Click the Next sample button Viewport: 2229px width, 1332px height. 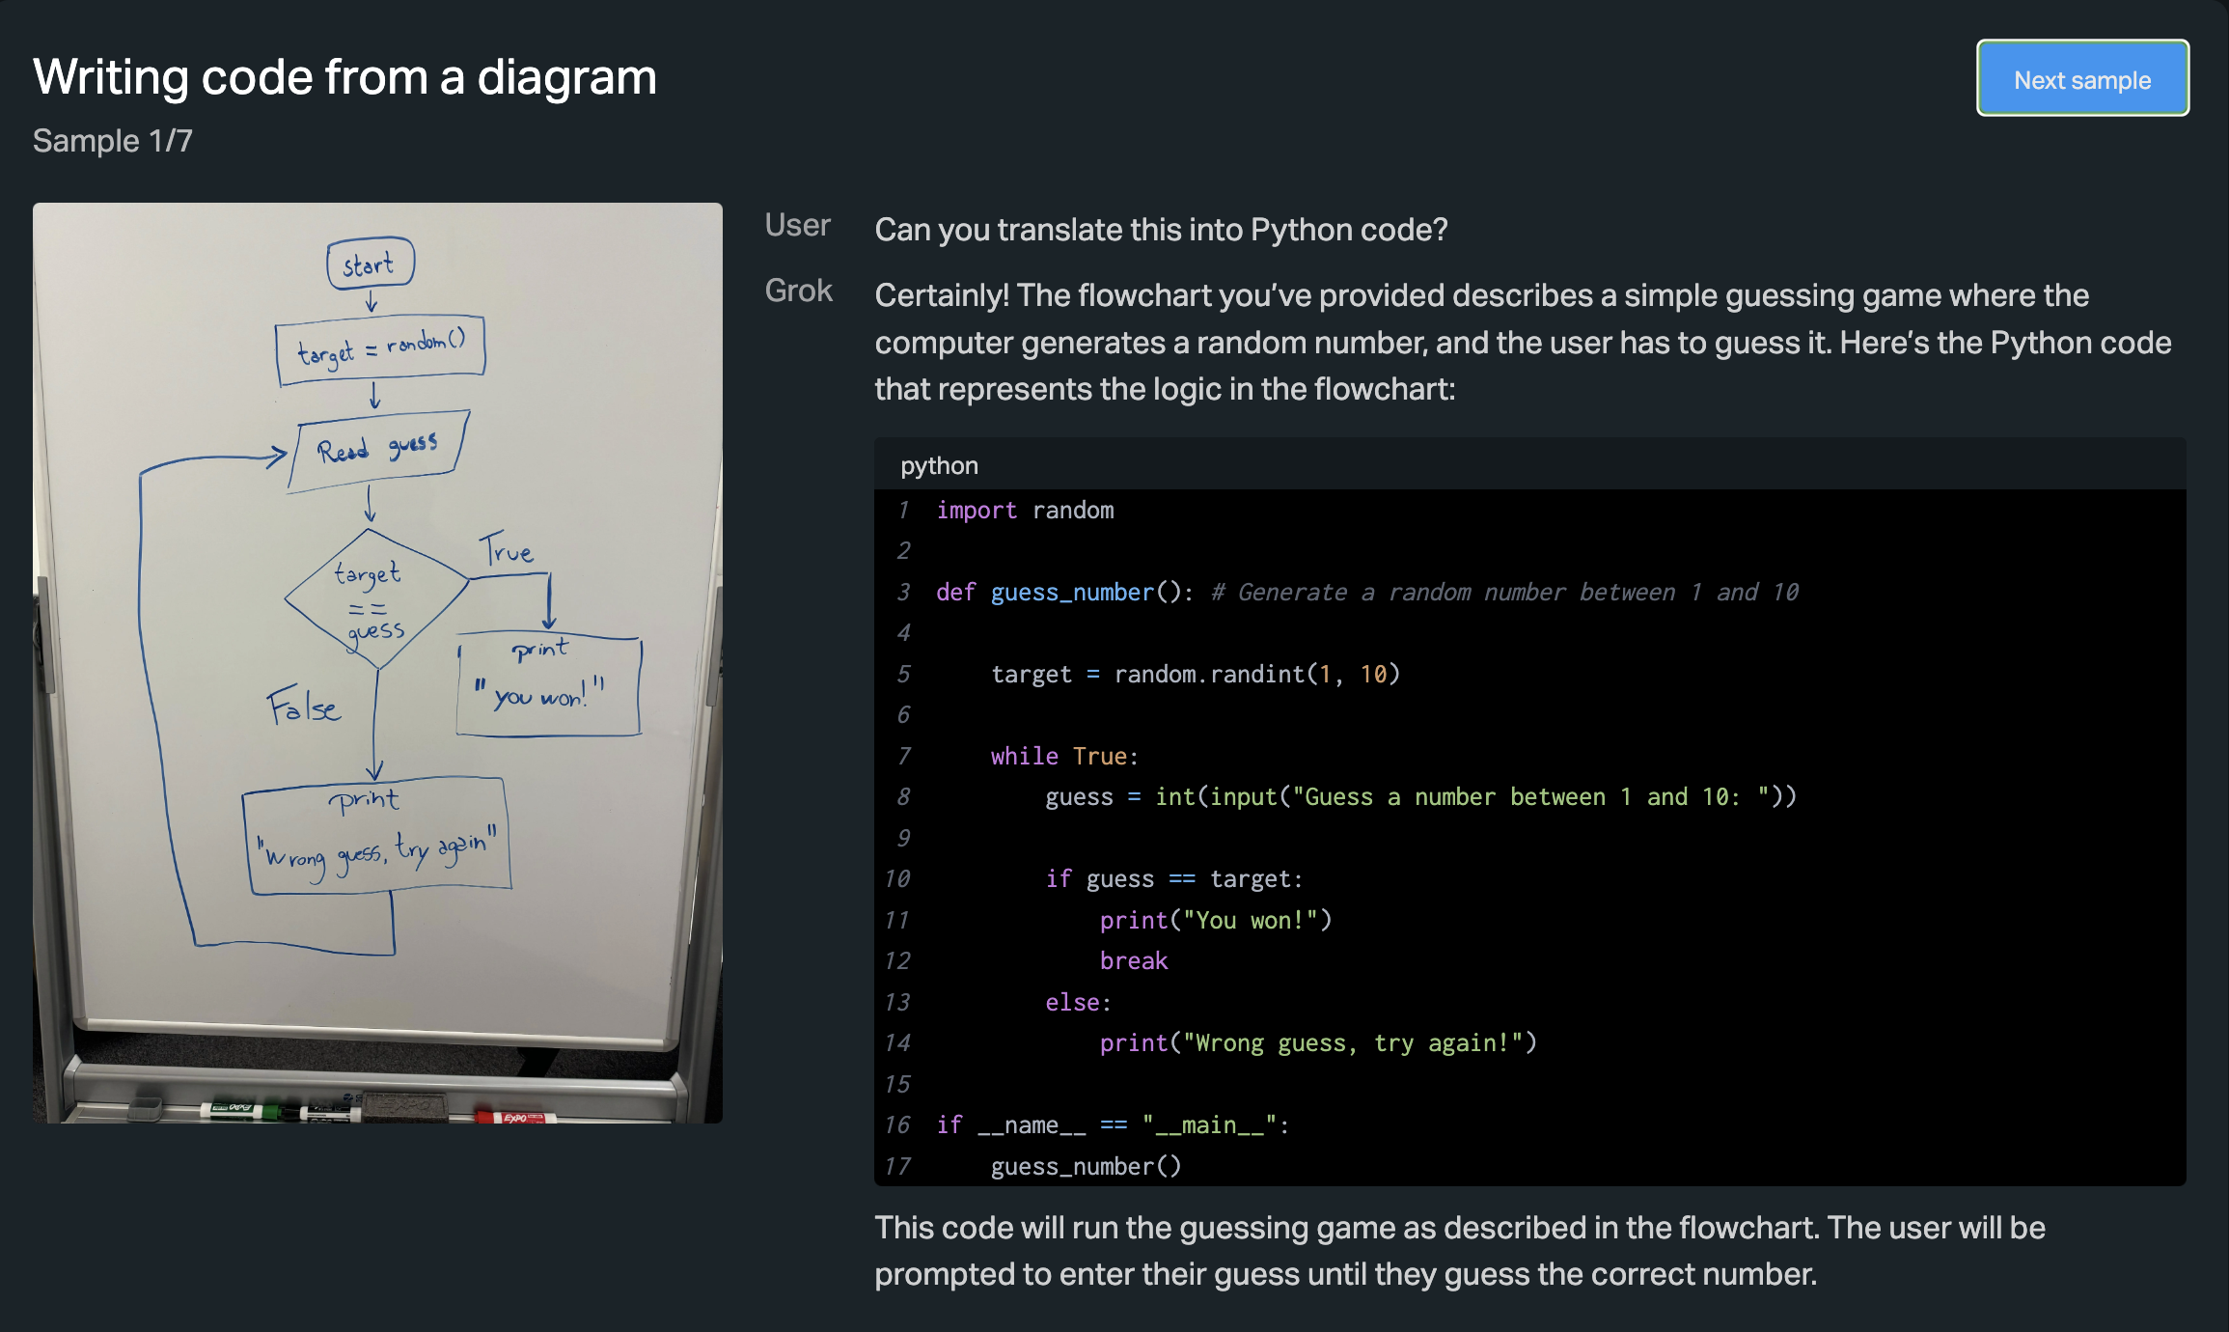(2081, 78)
